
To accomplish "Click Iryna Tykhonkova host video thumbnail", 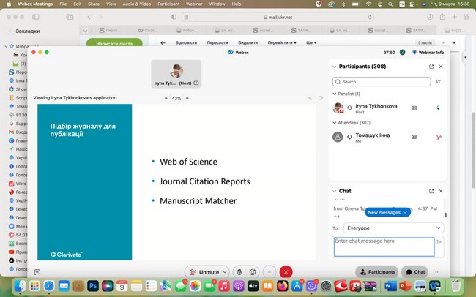I will (x=176, y=74).
